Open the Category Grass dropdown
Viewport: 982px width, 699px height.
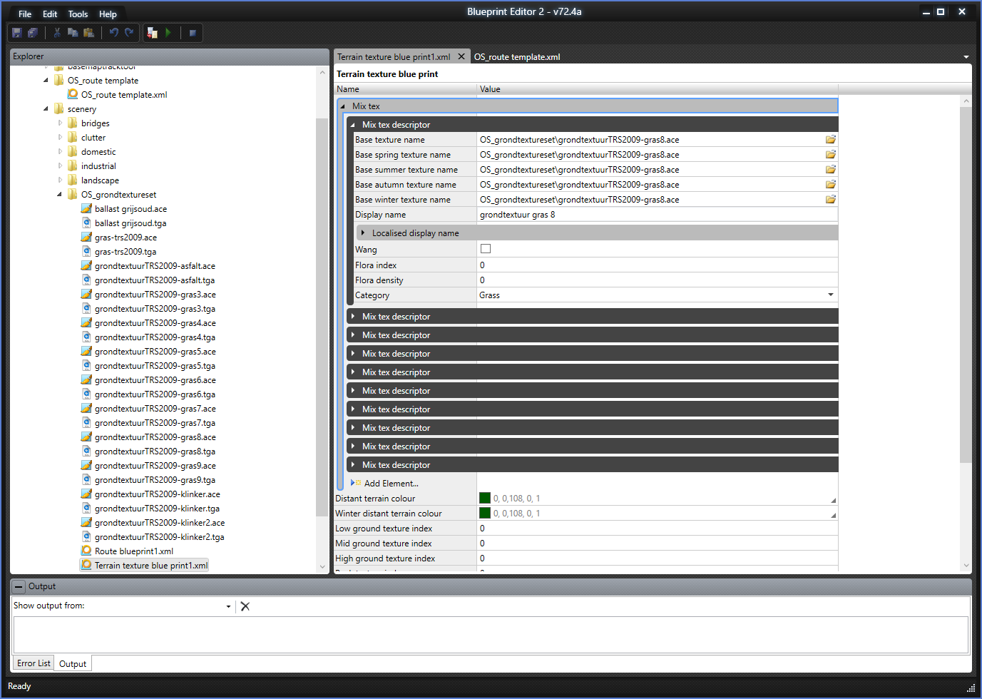coord(831,295)
